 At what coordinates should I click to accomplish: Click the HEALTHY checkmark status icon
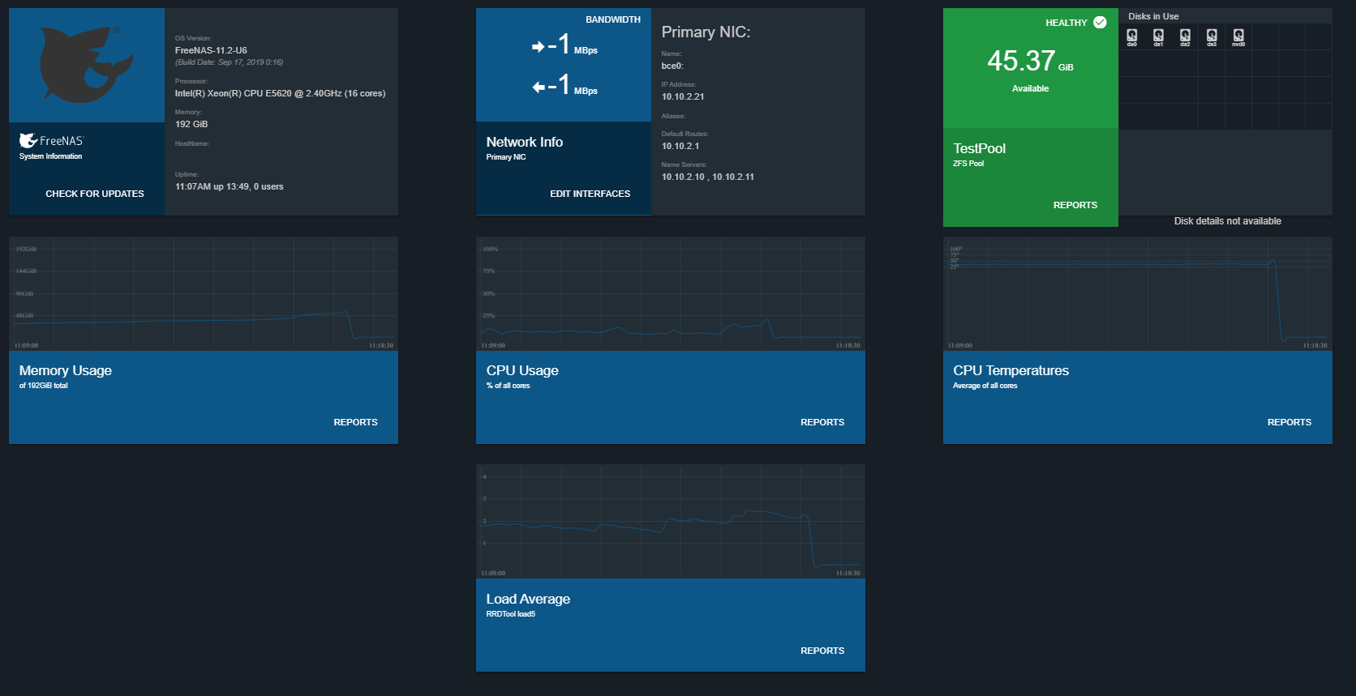1100,23
